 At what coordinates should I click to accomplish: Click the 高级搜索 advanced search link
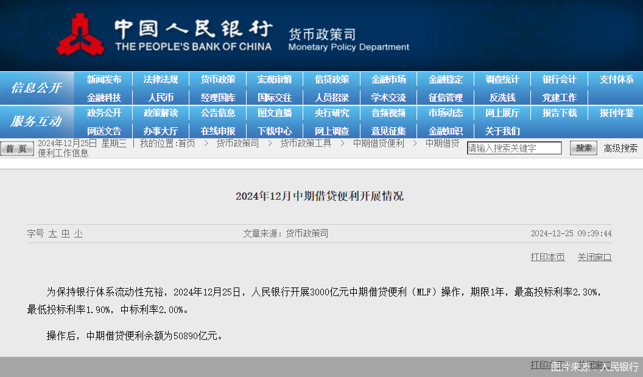pos(620,147)
